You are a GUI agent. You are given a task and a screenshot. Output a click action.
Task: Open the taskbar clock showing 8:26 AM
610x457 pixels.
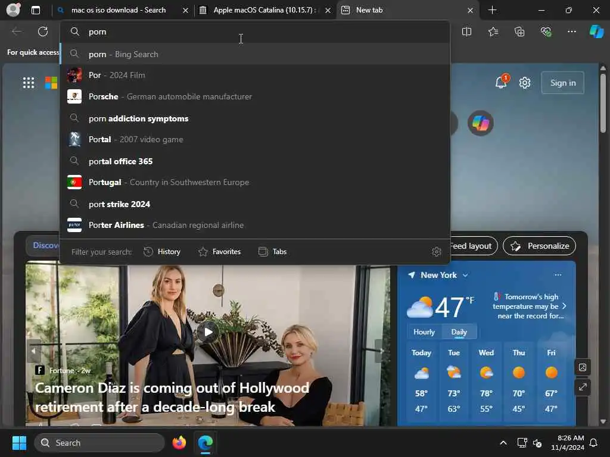pyautogui.click(x=567, y=443)
